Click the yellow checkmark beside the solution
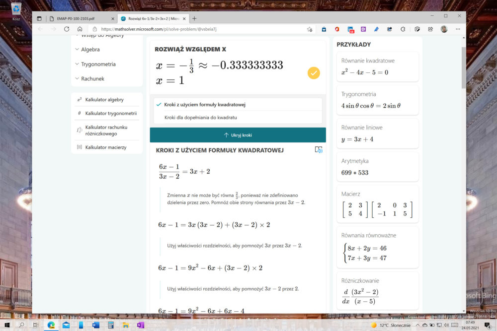Screen dimensions: 497x331 pyautogui.click(x=314, y=73)
